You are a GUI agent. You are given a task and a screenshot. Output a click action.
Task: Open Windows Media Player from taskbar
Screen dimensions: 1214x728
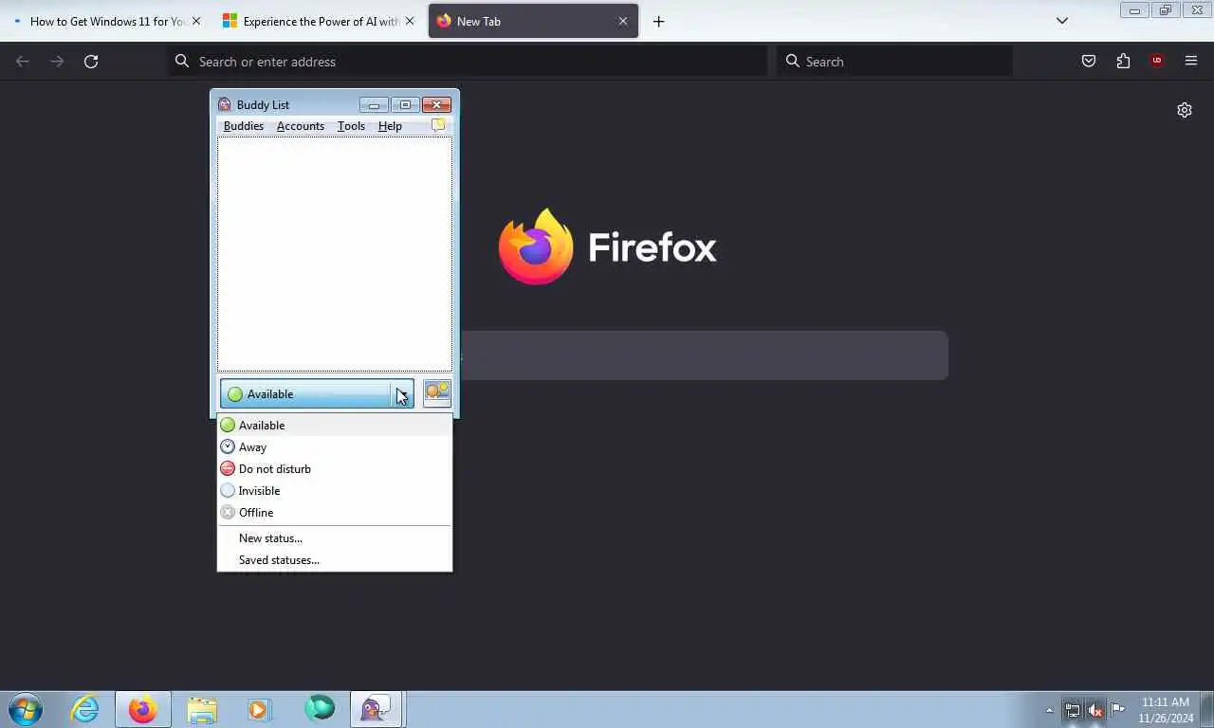(260, 709)
